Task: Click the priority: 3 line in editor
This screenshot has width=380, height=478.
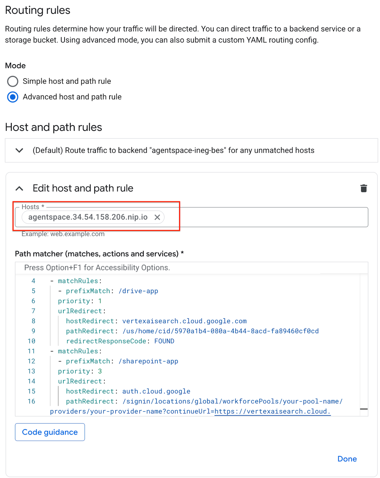Action: [x=80, y=371]
